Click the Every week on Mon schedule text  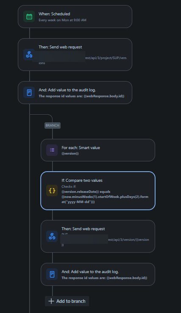pos(62,20)
